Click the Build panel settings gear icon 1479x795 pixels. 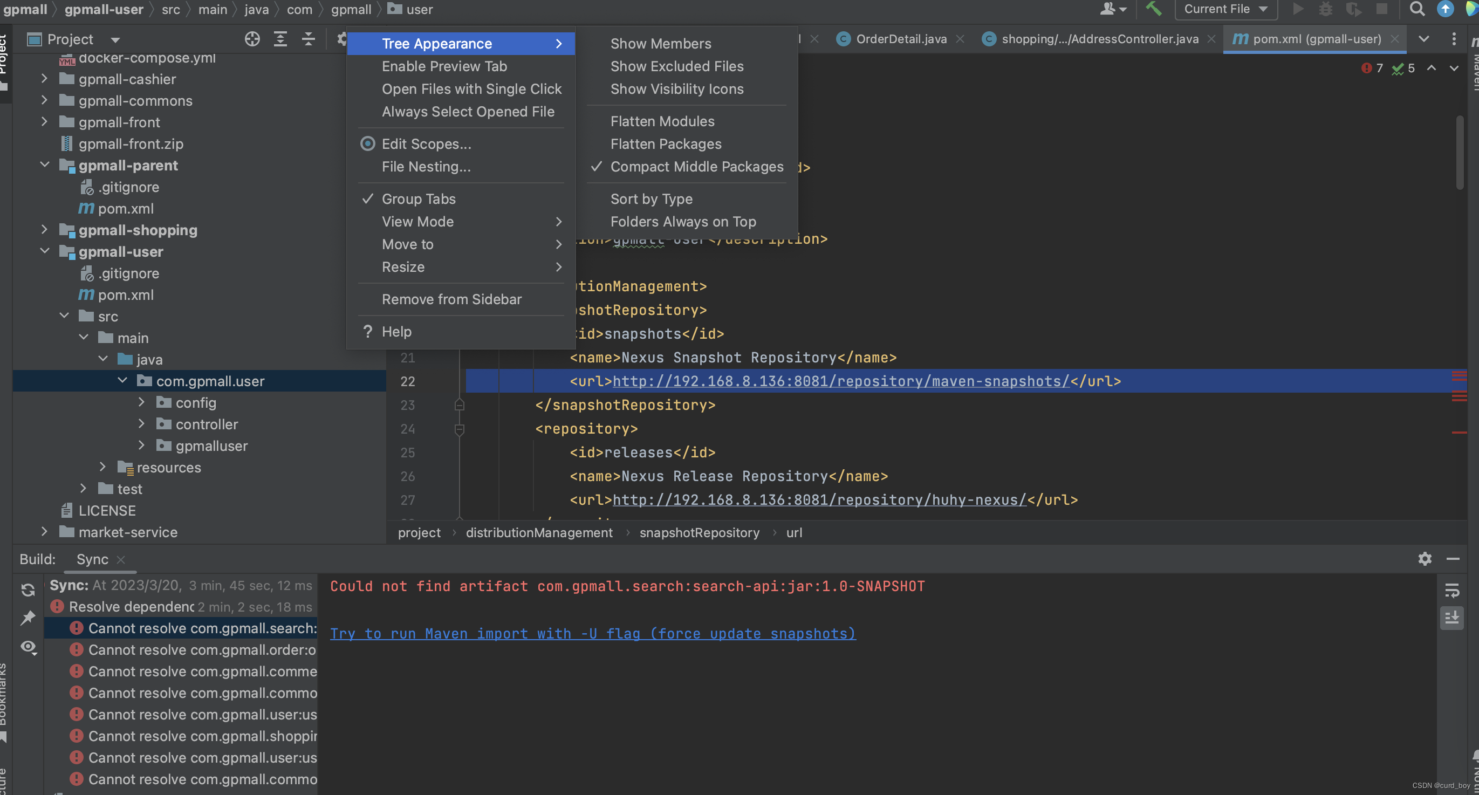(x=1425, y=559)
